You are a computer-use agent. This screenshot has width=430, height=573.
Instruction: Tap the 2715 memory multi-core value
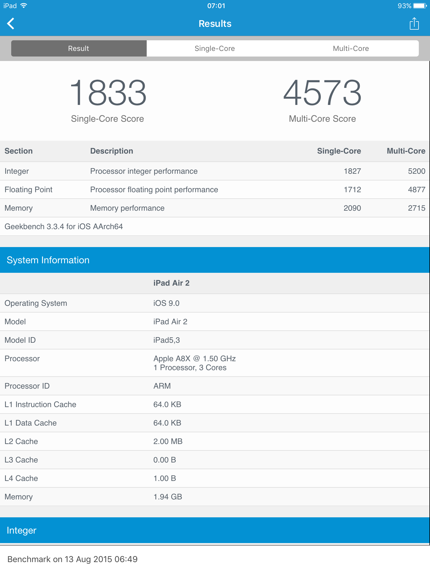coord(417,208)
